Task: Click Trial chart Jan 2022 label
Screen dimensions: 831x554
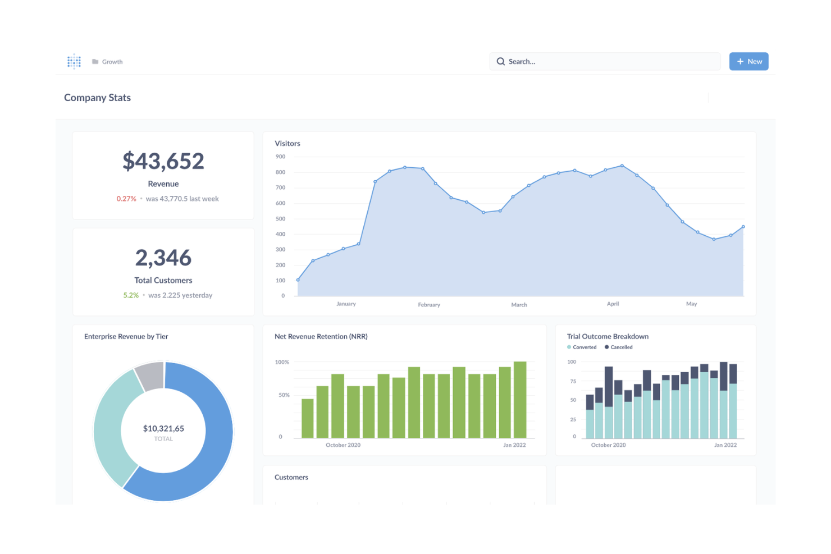Action: tap(725, 445)
